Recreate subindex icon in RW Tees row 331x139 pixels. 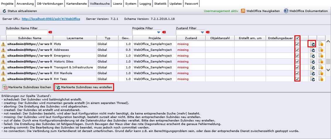(x=313, y=79)
